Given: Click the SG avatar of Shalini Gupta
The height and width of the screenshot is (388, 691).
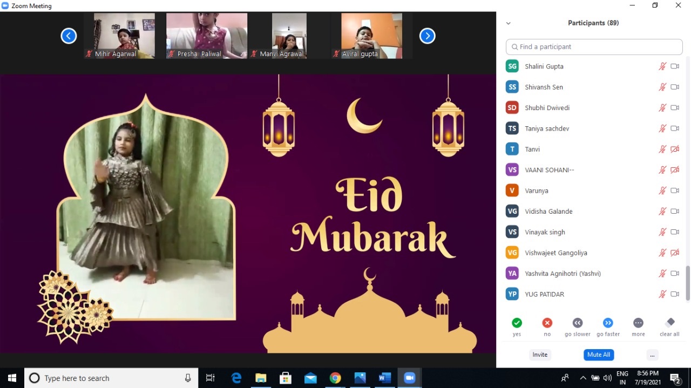Looking at the screenshot, I should click(512, 66).
